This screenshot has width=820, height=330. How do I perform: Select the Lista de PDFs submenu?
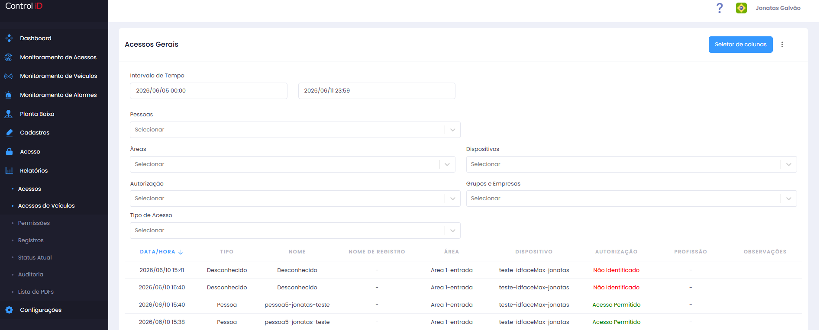(36, 292)
